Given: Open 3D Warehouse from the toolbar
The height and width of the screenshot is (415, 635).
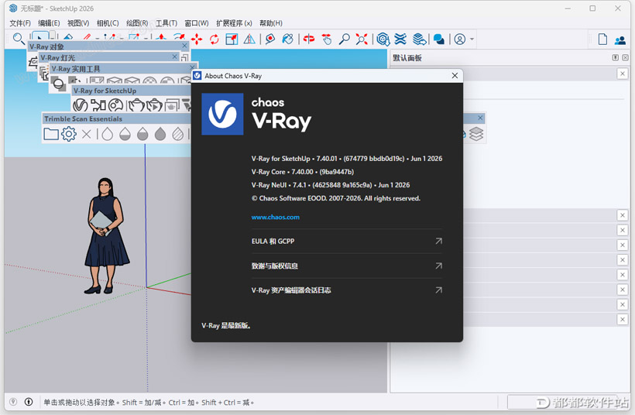Looking at the screenshot, I should 383,39.
